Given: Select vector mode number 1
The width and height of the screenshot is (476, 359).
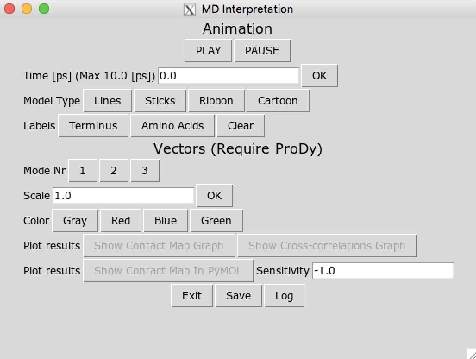Looking at the screenshot, I should (x=82, y=170).
